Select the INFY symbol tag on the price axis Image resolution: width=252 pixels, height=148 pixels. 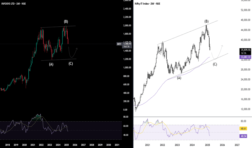click(x=119, y=44)
